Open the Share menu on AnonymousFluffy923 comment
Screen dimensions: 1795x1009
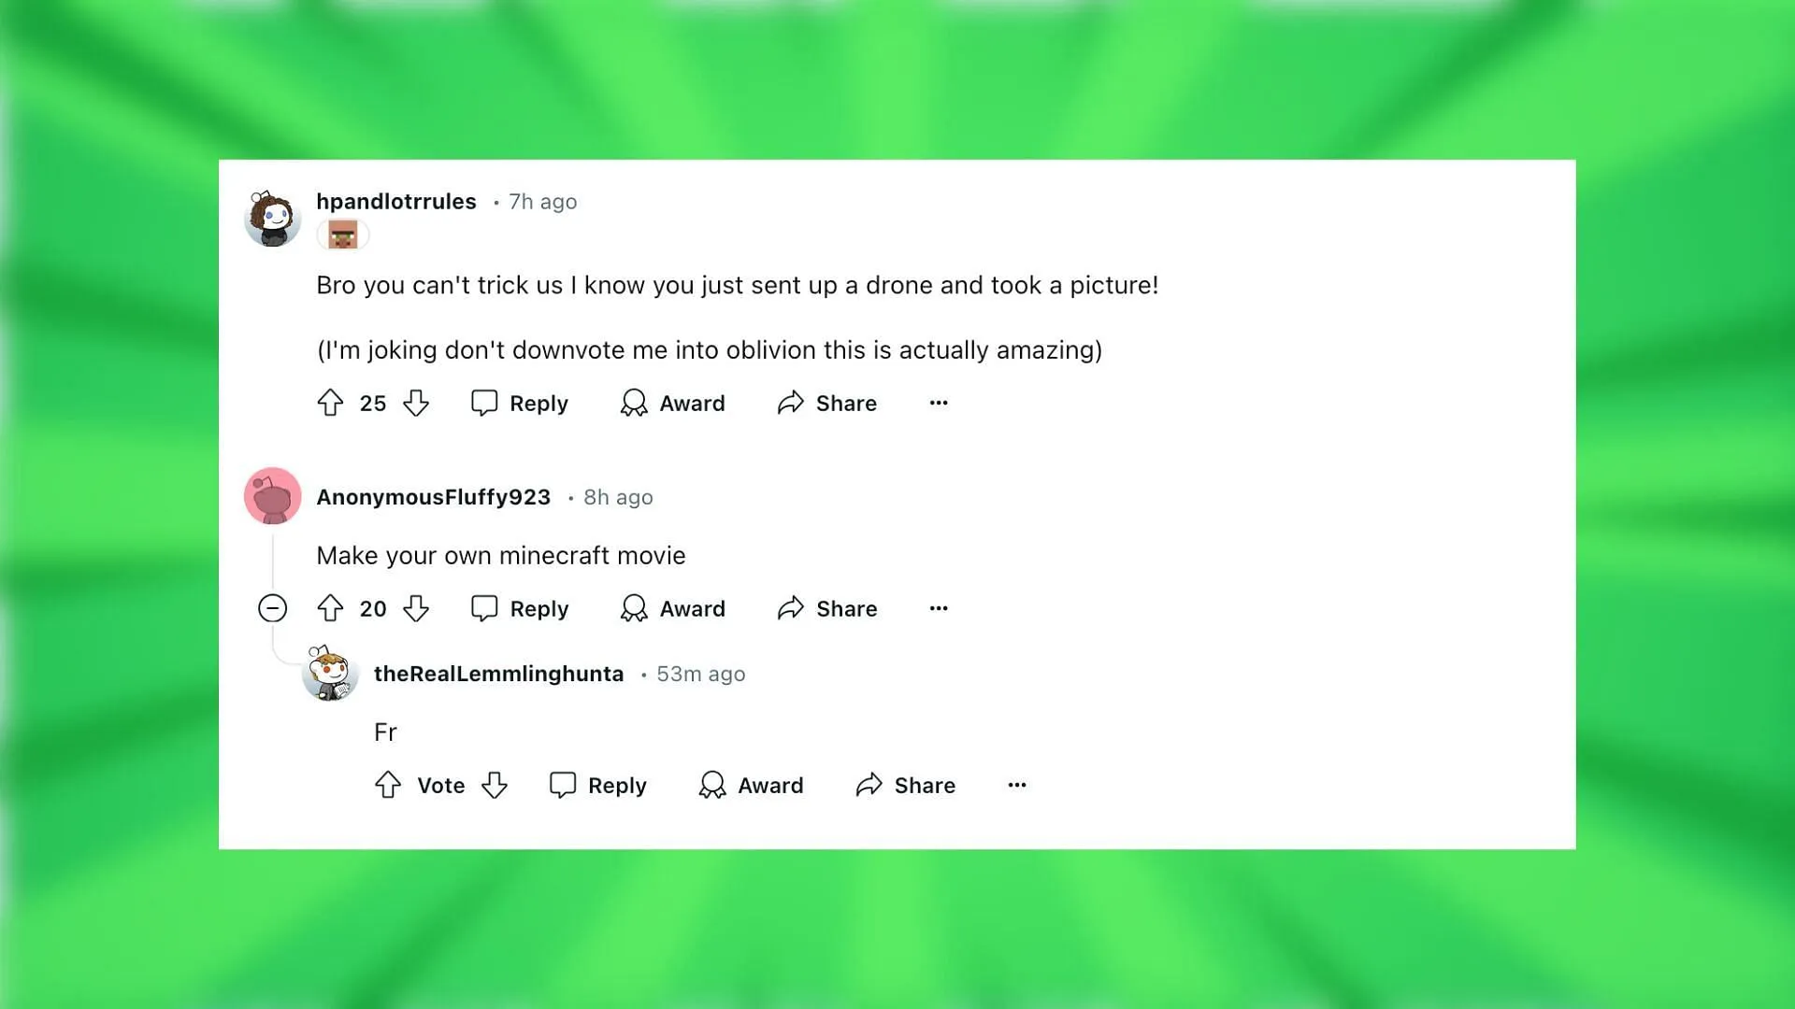point(828,607)
